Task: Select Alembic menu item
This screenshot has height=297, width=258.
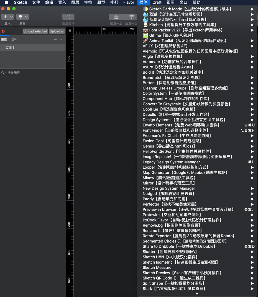Action: pyautogui.click(x=197, y=51)
